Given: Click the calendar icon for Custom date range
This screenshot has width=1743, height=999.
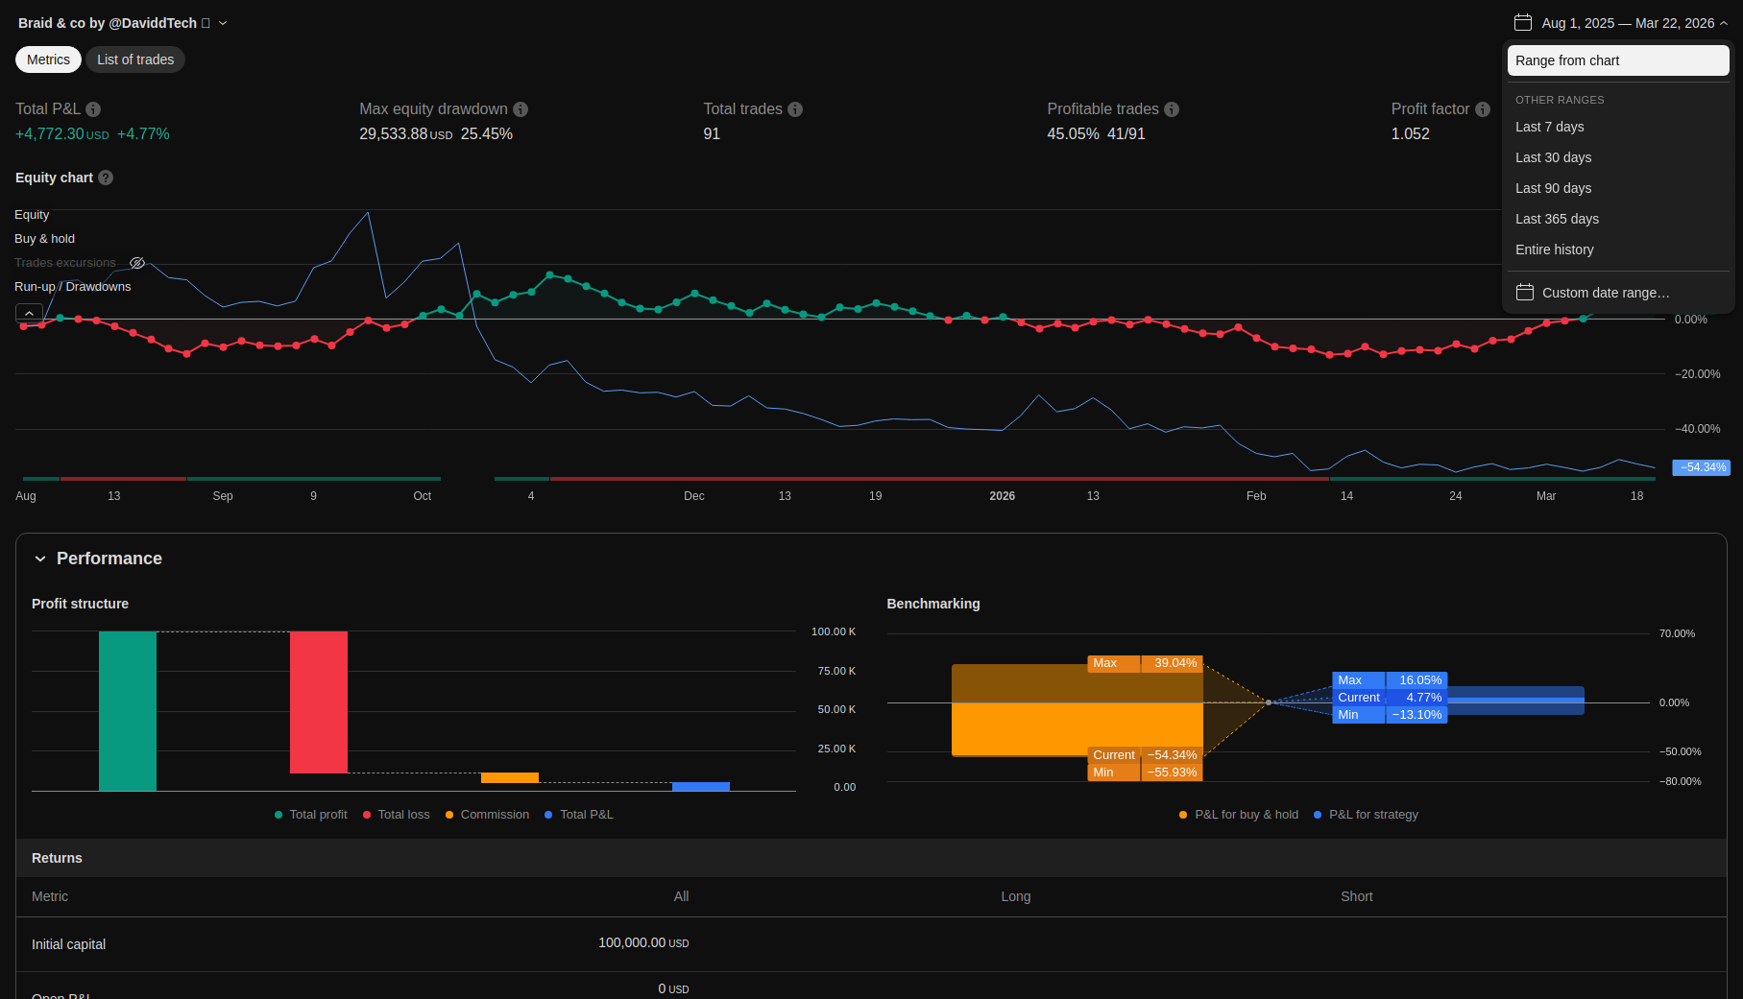Looking at the screenshot, I should pos(1525,293).
